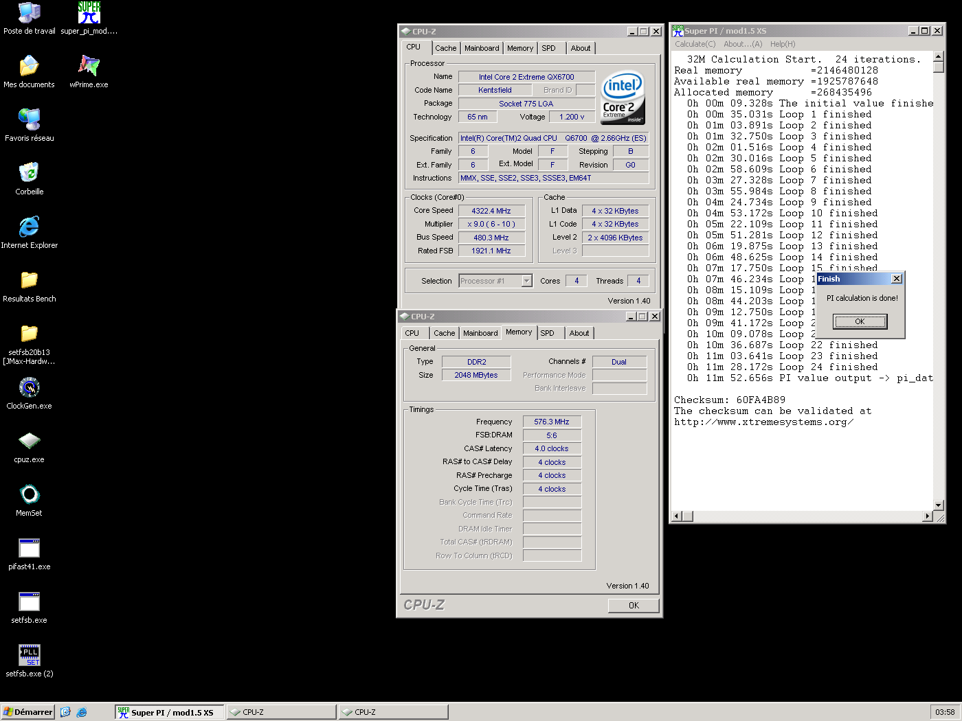This screenshot has height=721, width=962.
Task: Open About tab in bottom CPU-Z window
Action: [579, 333]
